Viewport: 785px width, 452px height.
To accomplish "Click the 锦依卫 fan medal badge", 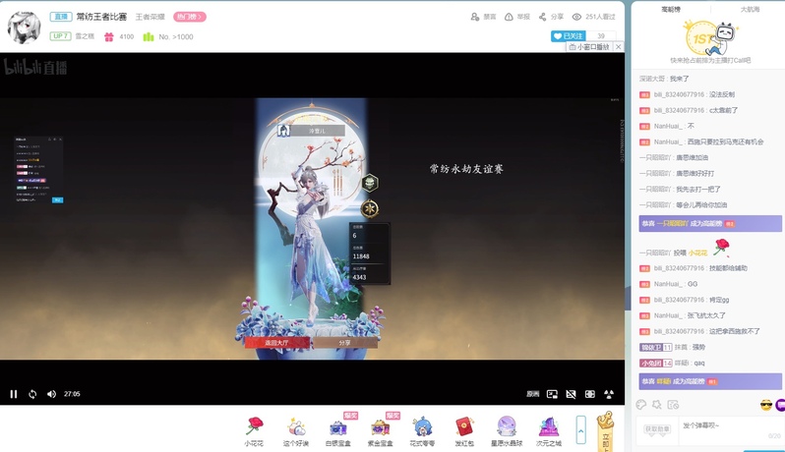I will 655,347.
